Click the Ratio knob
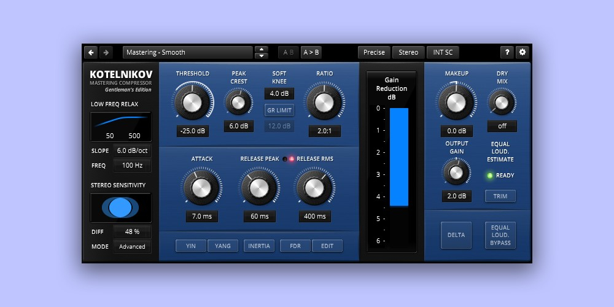614x307 pixels. (324, 103)
